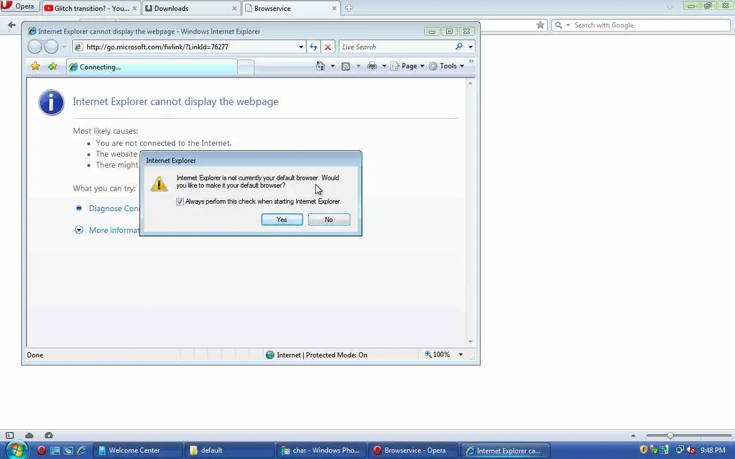735x459 pixels.
Task: Launch Opera from the Quick Launch bar
Action: 41,450
